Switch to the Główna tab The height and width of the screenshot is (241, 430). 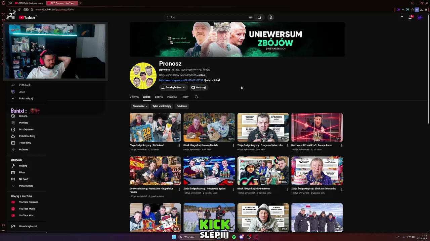click(x=134, y=97)
